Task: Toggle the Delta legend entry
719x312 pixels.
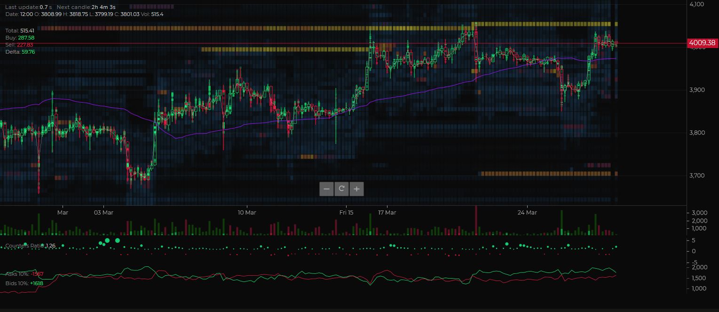Action: tap(20, 52)
